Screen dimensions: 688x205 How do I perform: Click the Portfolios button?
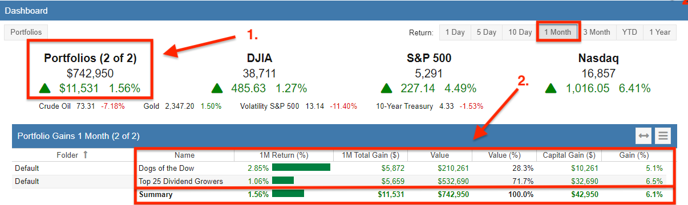[26, 32]
